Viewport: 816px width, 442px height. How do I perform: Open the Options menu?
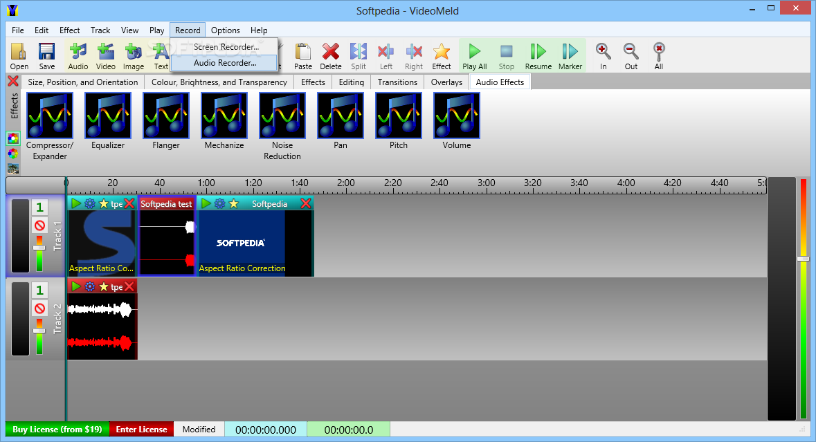pyautogui.click(x=226, y=30)
